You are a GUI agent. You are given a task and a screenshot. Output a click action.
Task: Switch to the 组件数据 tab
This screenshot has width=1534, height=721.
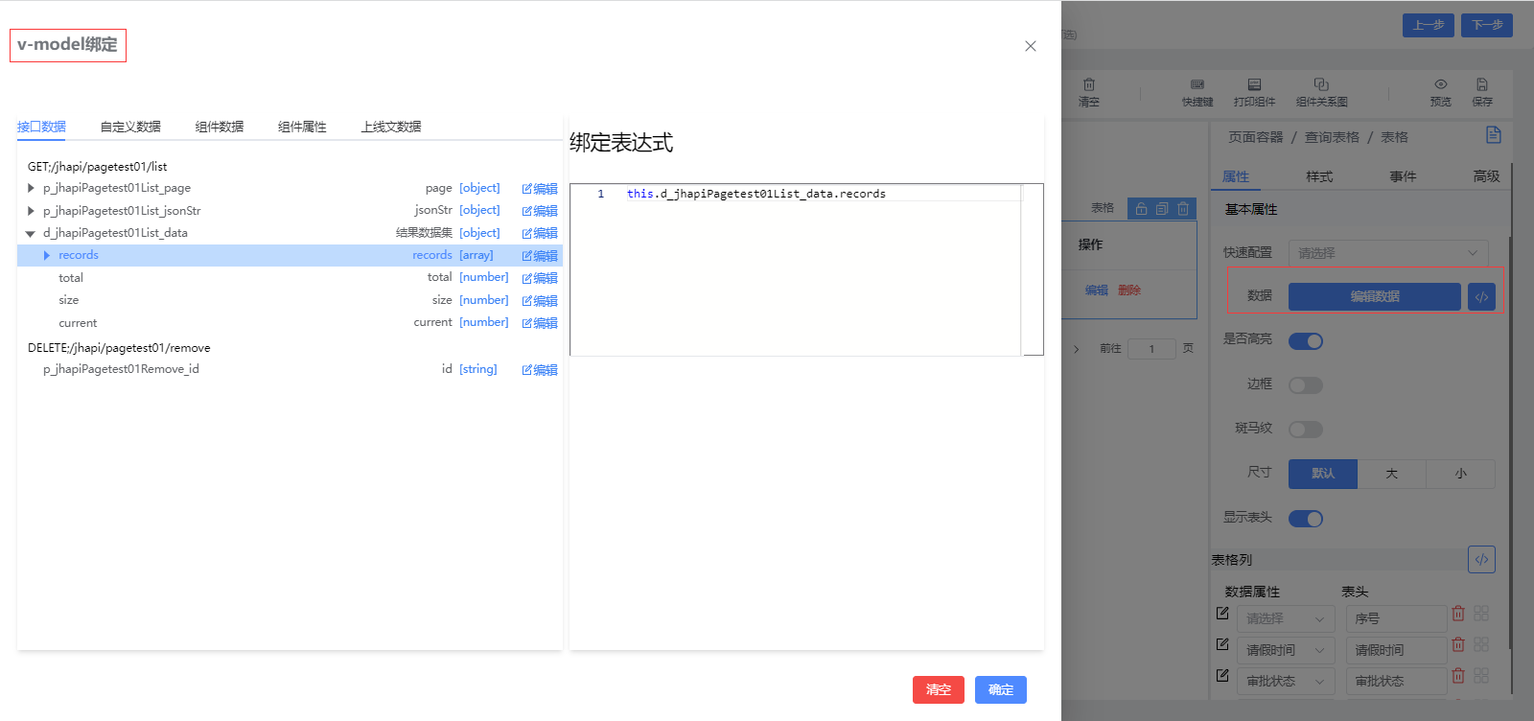[220, 127]
